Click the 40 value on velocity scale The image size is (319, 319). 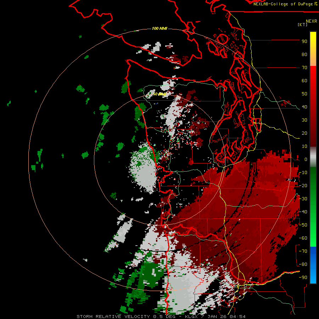pos(304,107)
